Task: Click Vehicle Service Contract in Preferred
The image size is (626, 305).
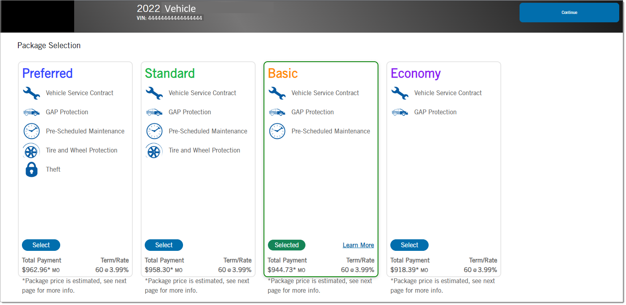Action: 79,93
